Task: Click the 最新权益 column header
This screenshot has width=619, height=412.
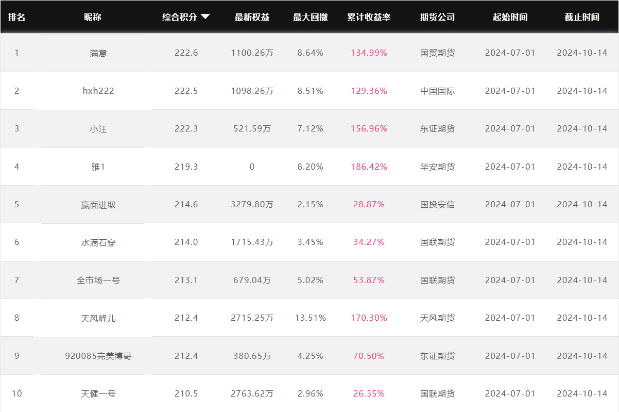Action: click(252, 17)
